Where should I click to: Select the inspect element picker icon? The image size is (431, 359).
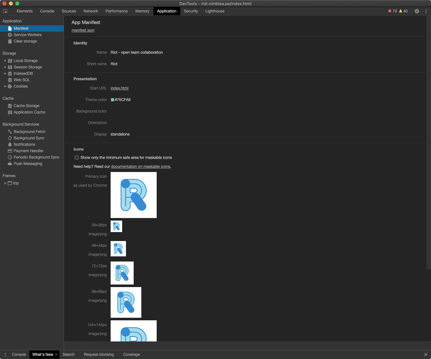coord(5,11)
